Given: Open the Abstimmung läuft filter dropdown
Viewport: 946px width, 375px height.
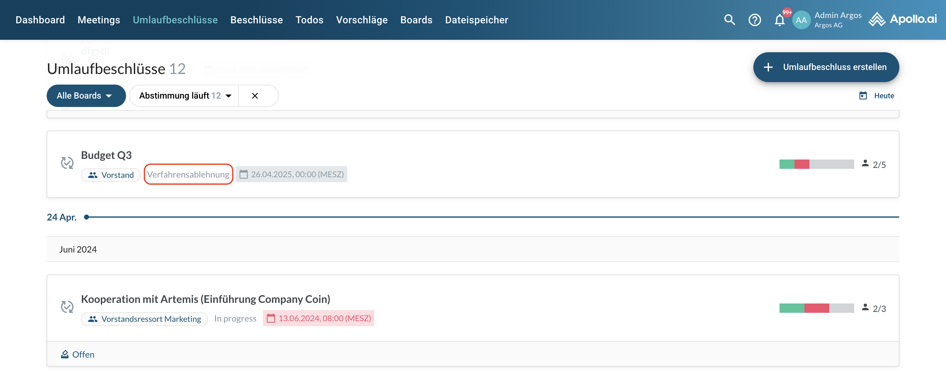Looking at the screenshot, I should (185, 96).
